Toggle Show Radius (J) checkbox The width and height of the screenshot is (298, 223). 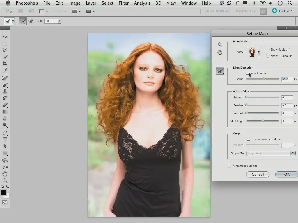coord(268,50)
